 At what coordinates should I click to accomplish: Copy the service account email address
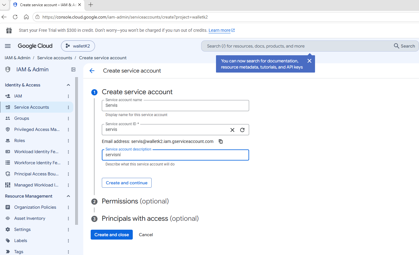coord(221,141)
